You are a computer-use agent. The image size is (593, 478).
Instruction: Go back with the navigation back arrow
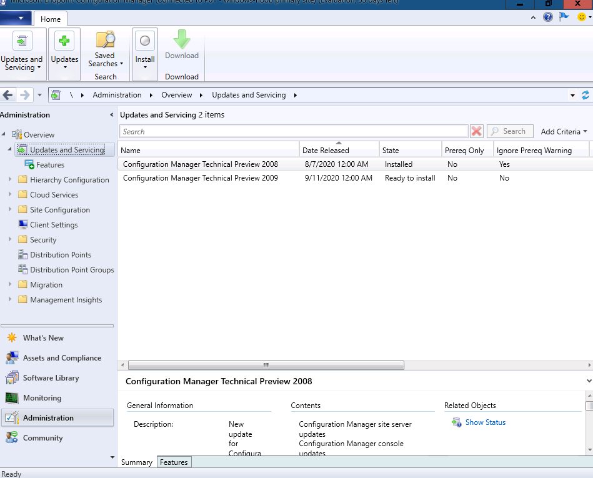click(x=8, y=95)
